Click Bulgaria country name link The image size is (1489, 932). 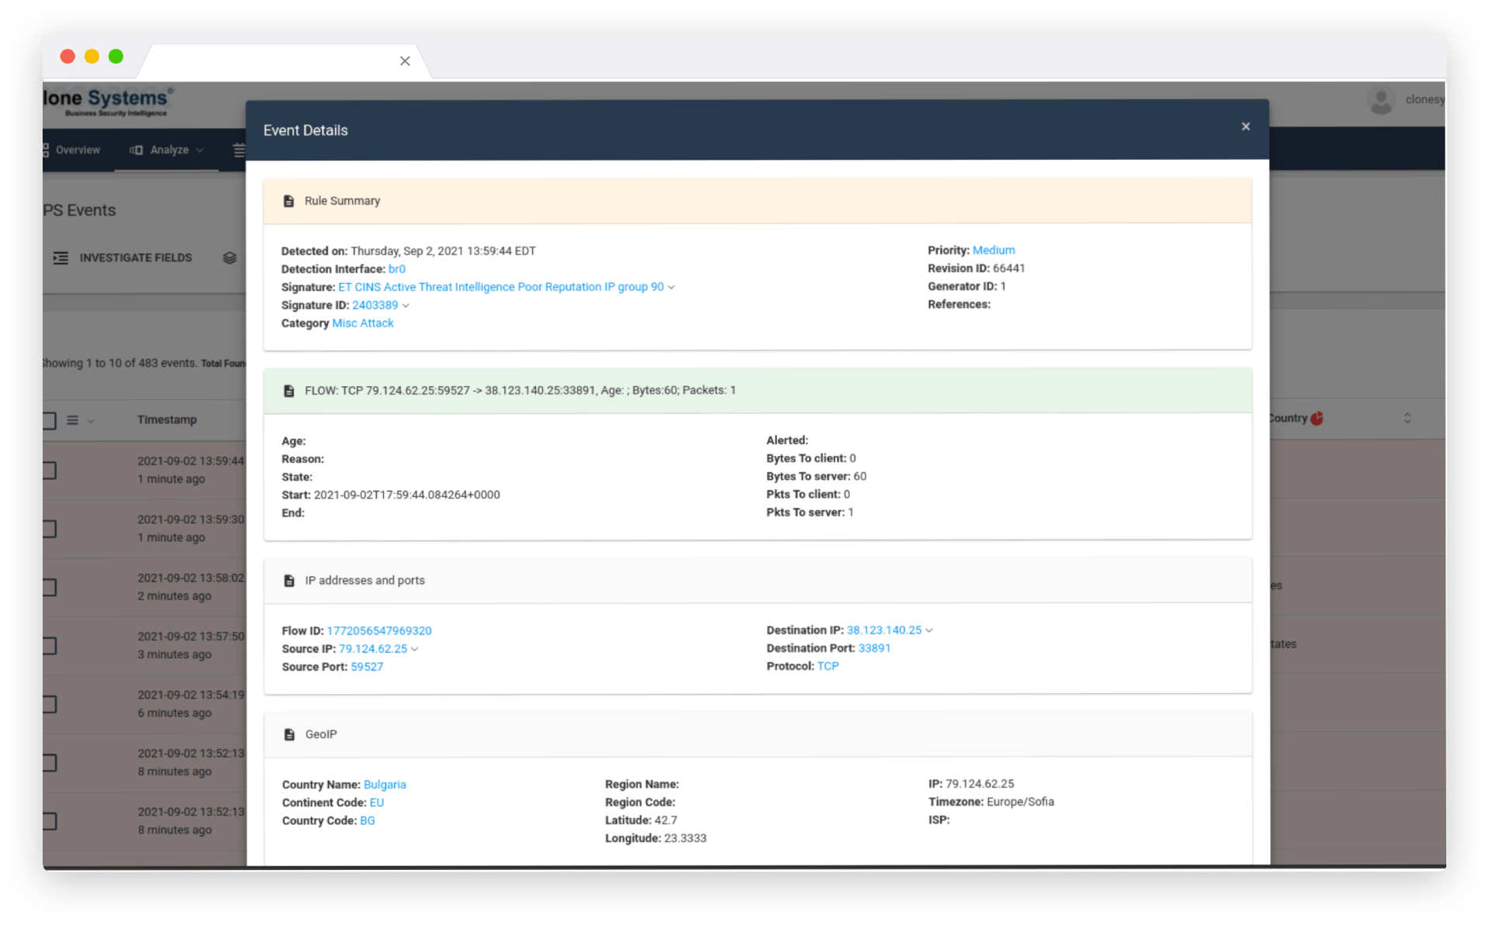385,784
